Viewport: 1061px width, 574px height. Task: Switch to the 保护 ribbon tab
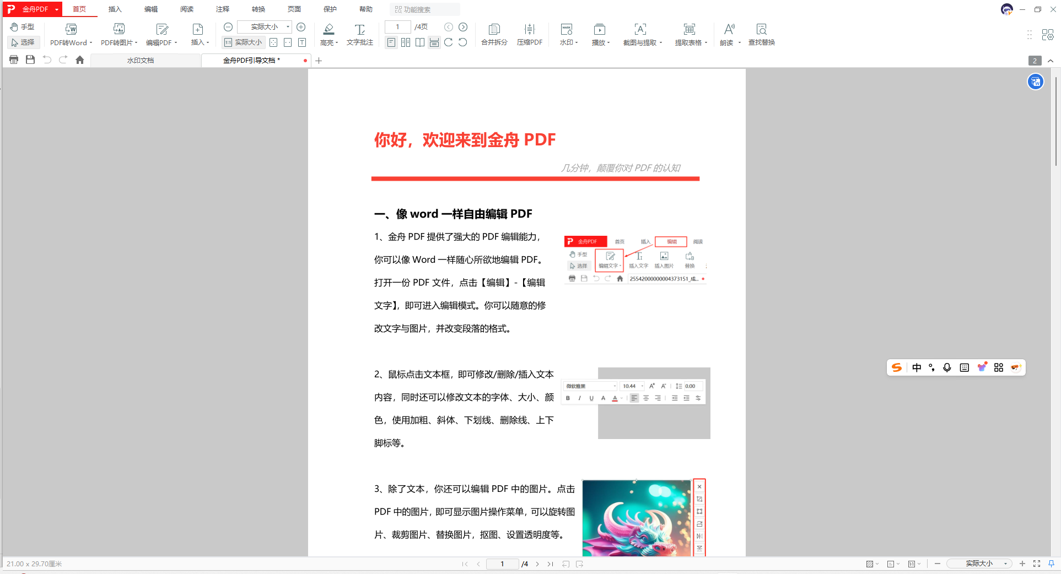click(x=330, y=9)
